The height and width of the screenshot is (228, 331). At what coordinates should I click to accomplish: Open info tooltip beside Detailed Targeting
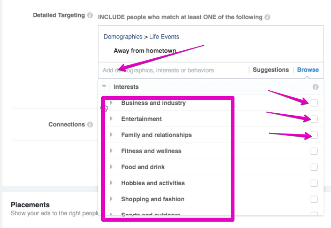(90, 16)
